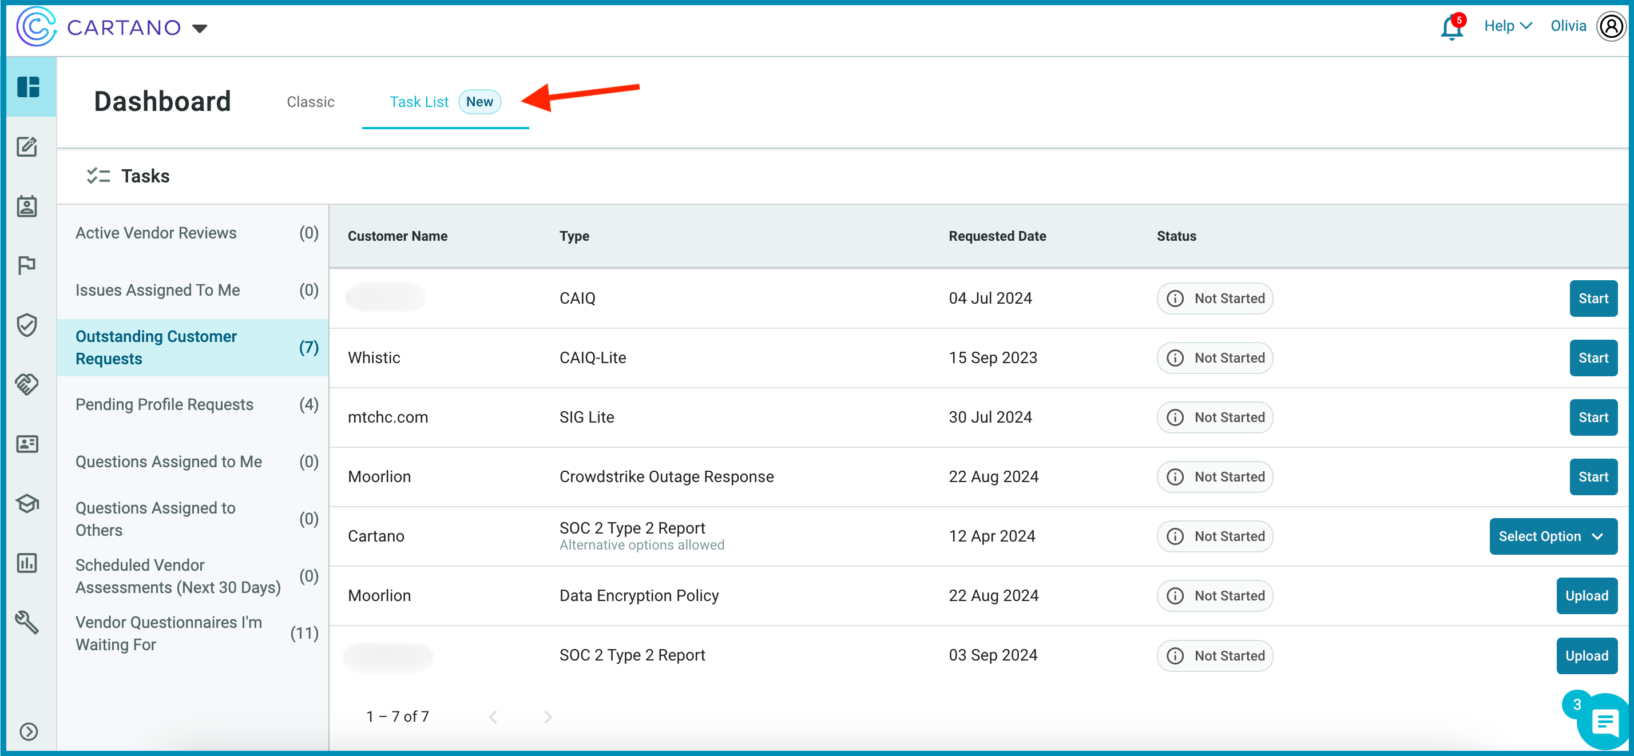Click the info icon in the SIG Lite row status
This screenshot has width=1634, height=756.
pos(1175,417)
